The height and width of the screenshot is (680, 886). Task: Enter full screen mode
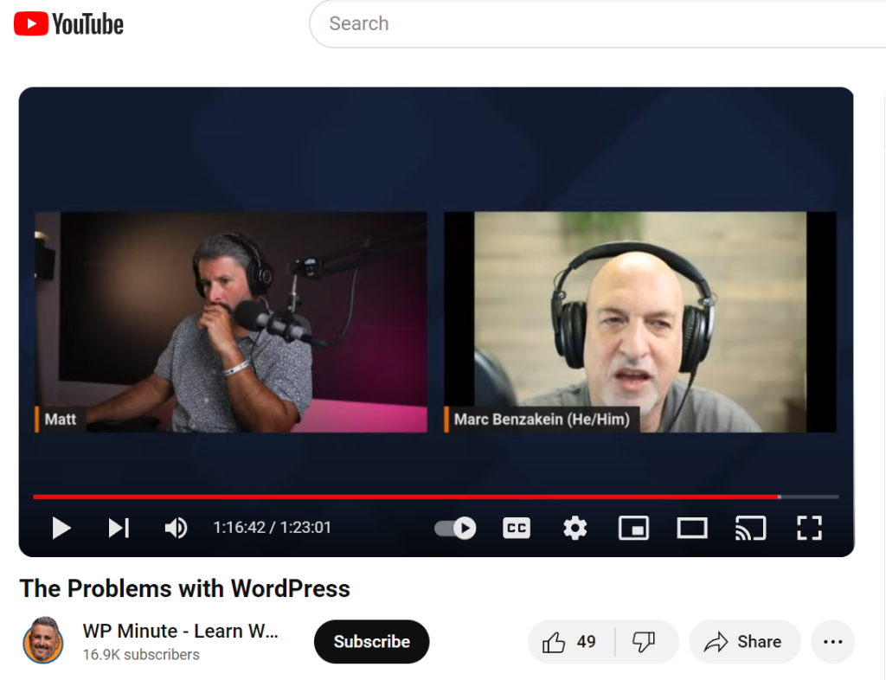[809, 528]
